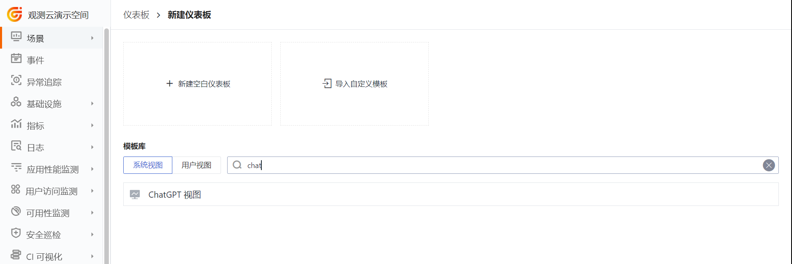Create a blank dashboard with 新建空白仪表板
This screenshot has width=792, height=264.
[197, 84]
